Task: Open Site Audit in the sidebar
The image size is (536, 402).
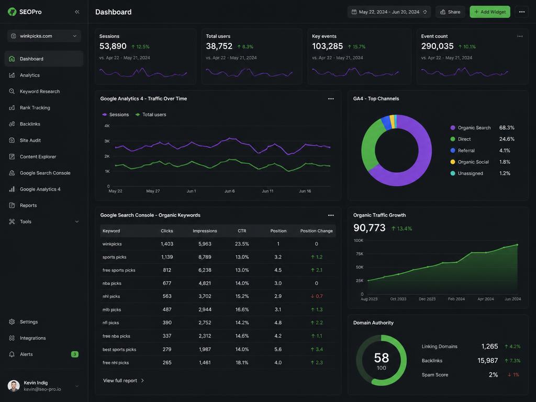Action: (x=44, y=140)
